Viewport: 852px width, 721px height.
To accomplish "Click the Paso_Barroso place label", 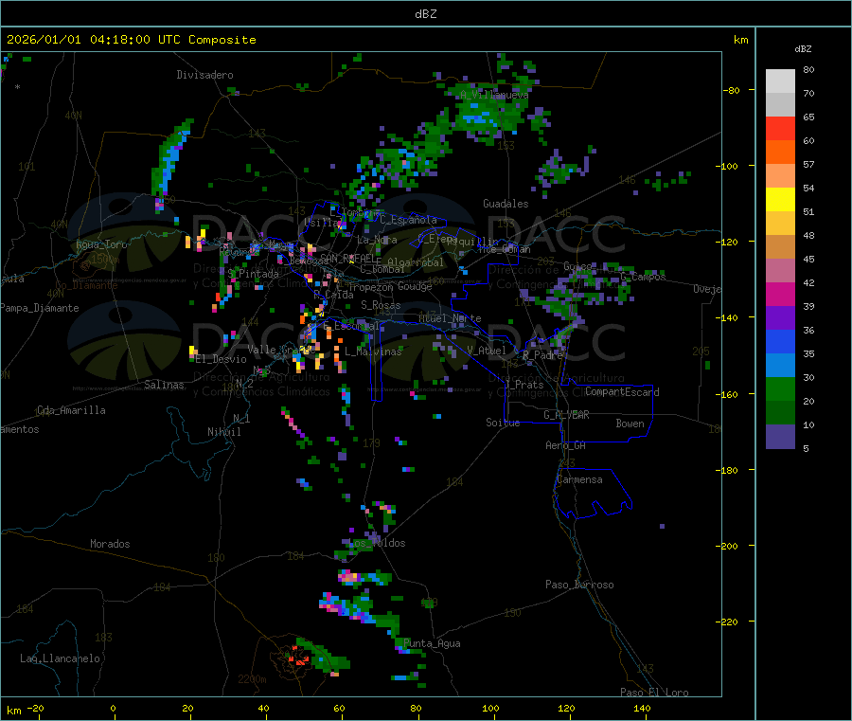I will pyautogui.click(x=579, y=585).
